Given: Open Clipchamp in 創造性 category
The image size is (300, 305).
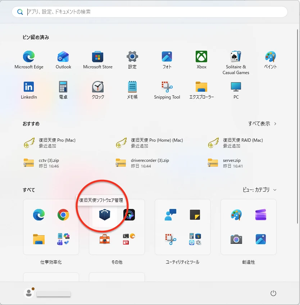Looking at the screenshot, I should coord(261,215).
